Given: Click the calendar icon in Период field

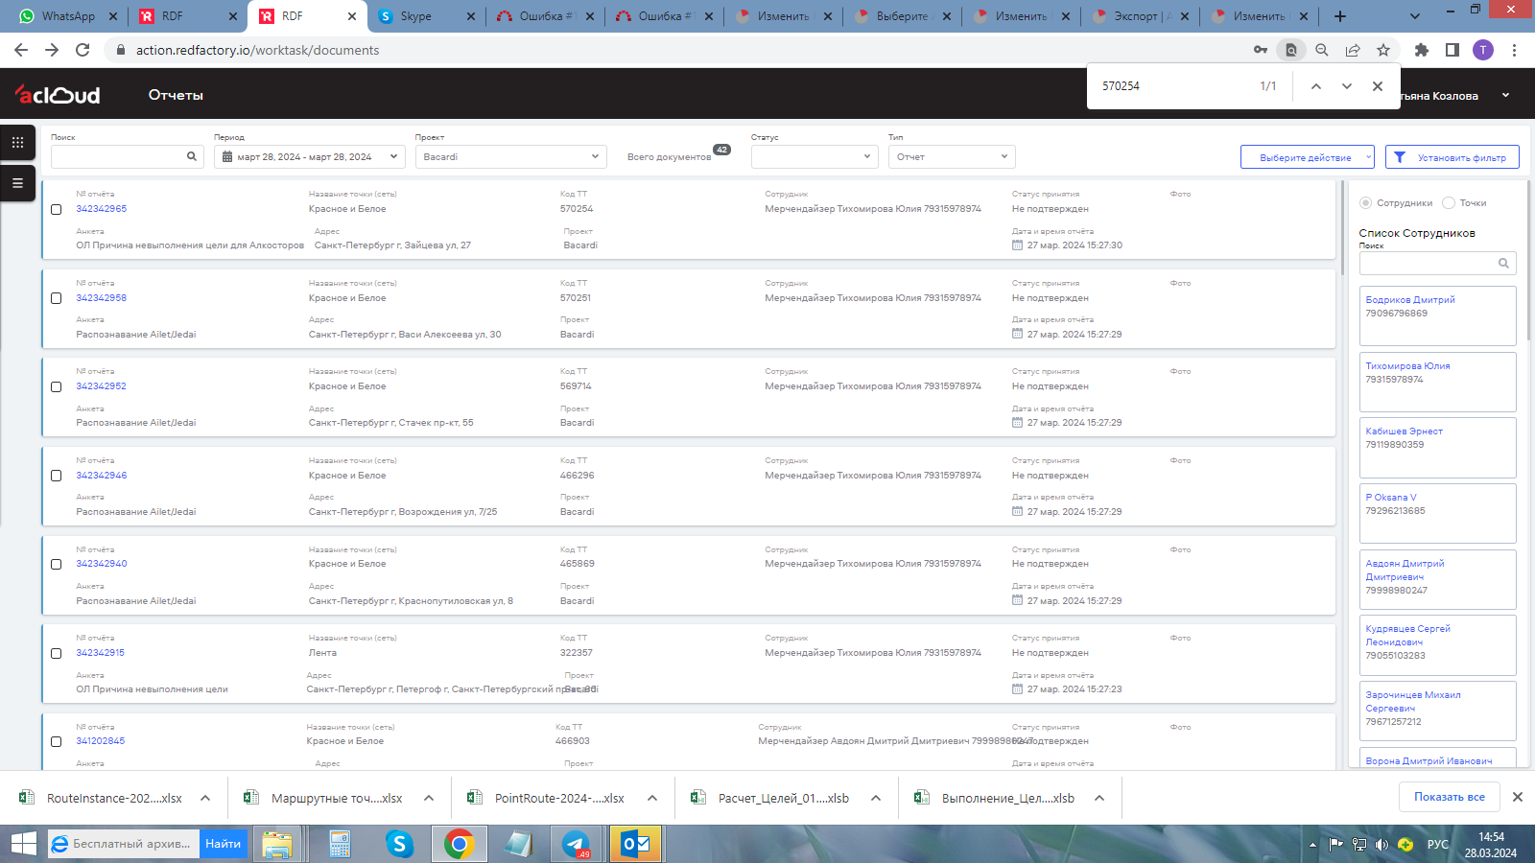Looking at the screenshot, I should point(227,156).
